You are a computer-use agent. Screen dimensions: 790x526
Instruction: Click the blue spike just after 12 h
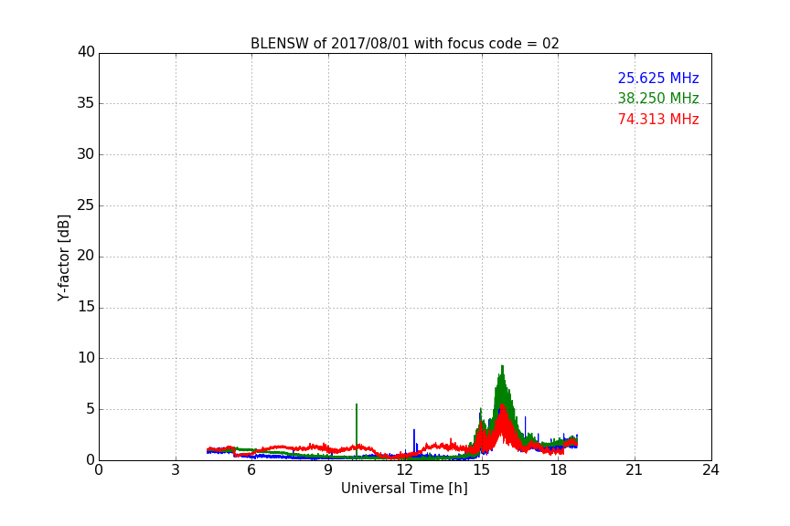(x=414, y=439)
